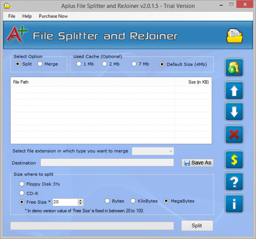Open the File menu
Viewport: 256px width, 239px height.
(12, 16)
